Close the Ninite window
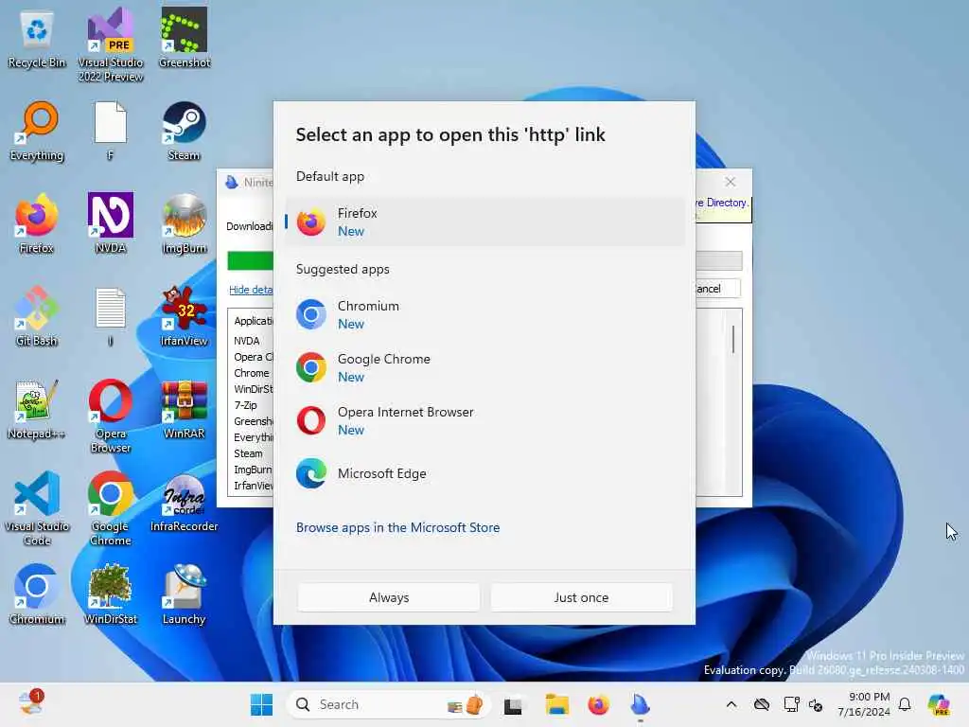 point(731,182)
